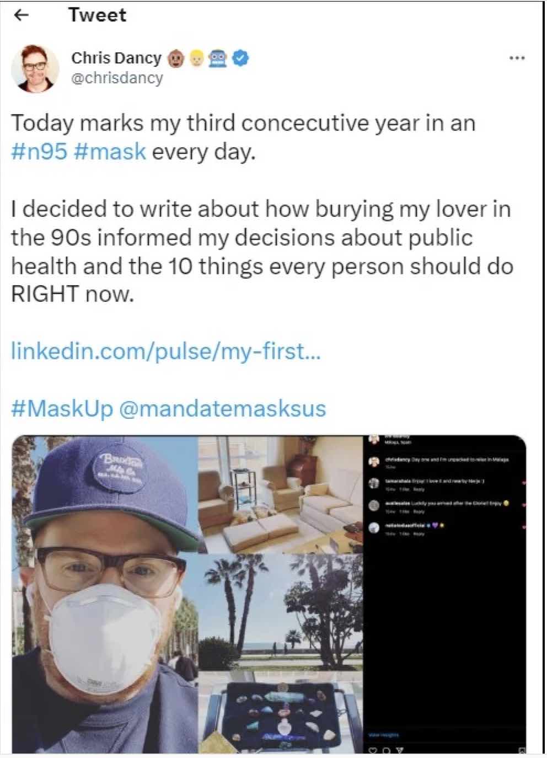
Task: Open Chris Dancy's profile avatar
Action: [x=35, y=68]
